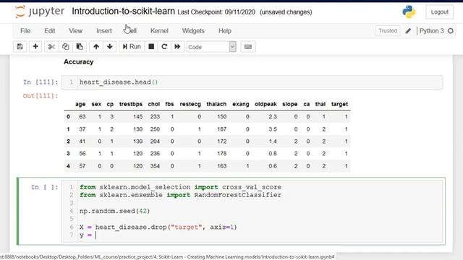This screenshot has height=260, width=463.
Task: Click the heart_disease.drop line of code
Action: click(158, 227)
